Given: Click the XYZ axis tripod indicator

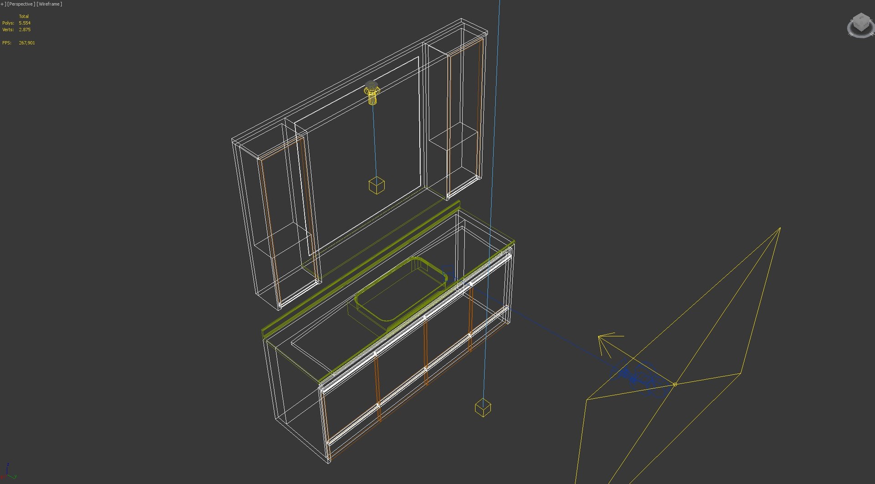Looking at the screenshot, I should click(x=8, y=472).
